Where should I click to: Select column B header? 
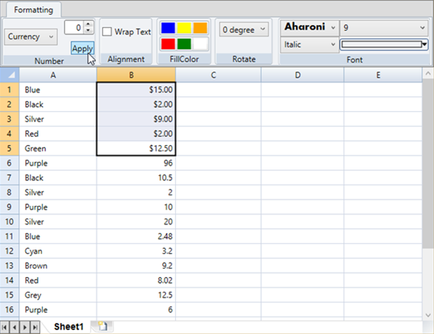[x=136, y=75]
